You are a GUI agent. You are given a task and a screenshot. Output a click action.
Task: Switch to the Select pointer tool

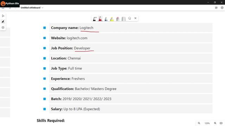pos(3,16)
